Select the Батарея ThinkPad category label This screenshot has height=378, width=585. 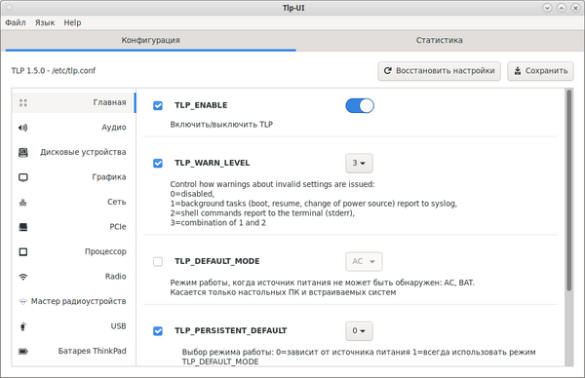click(93, 351)
